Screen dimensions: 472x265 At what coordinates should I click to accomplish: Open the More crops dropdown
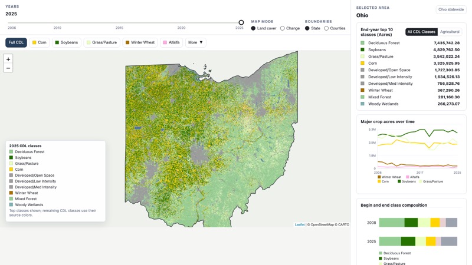tap(196, 42)
